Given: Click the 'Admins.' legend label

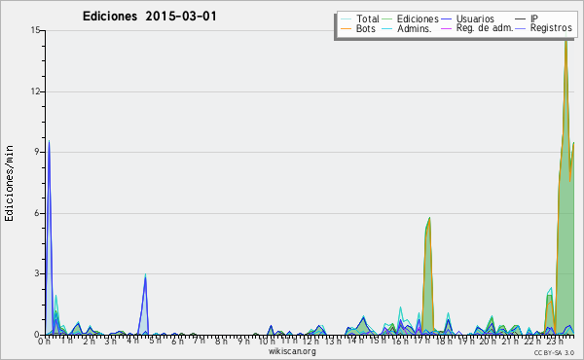Looking at the screenshot, I should point(415,28).
